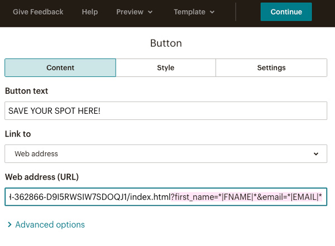Screen dimensions: 335x246
Task: Switch to the Style tab
Action: (166, 67)
